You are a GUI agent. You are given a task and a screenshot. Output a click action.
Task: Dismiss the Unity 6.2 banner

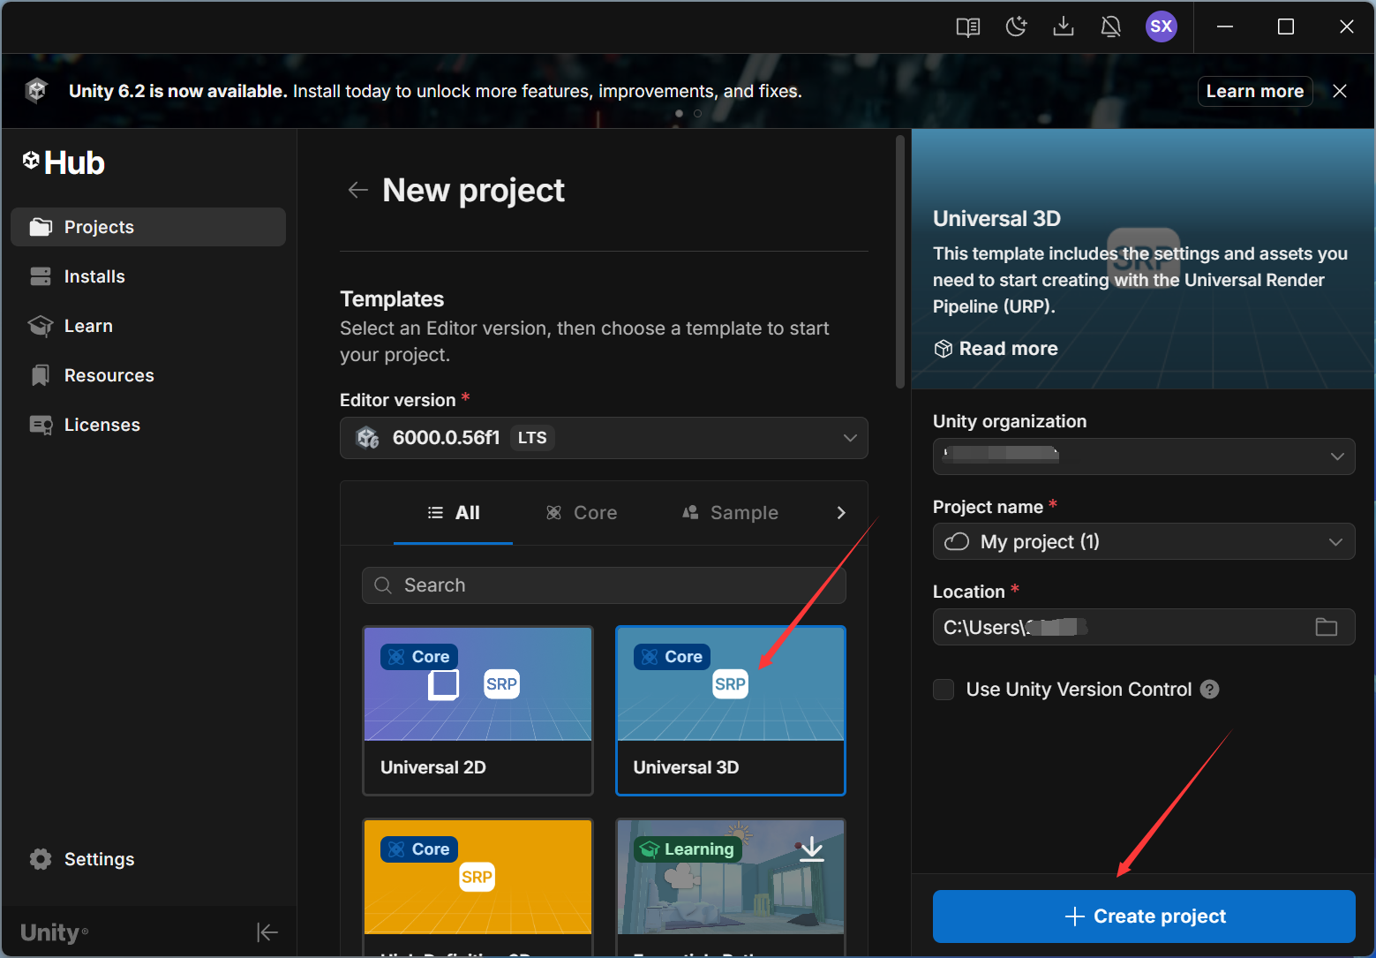tap(1340, 91)
